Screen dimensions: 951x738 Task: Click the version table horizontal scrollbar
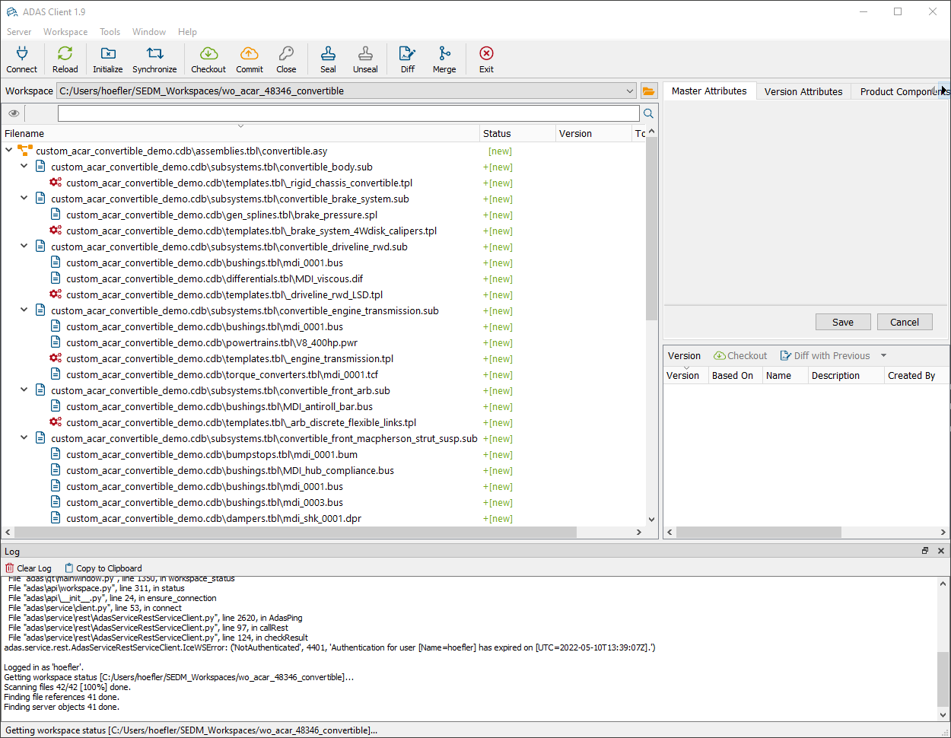tap(759, 532)
